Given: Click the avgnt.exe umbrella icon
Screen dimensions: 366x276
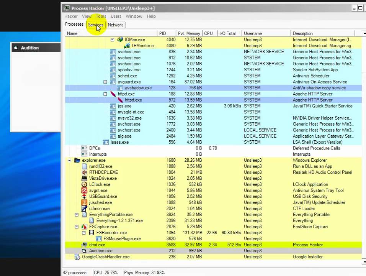Looking at the screenshot, I should [84, 191].
